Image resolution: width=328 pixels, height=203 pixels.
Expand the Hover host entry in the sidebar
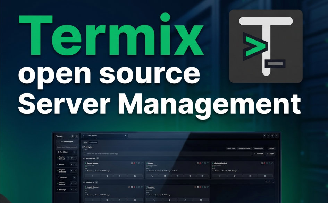pyautogui.click(x=75, y=164)
